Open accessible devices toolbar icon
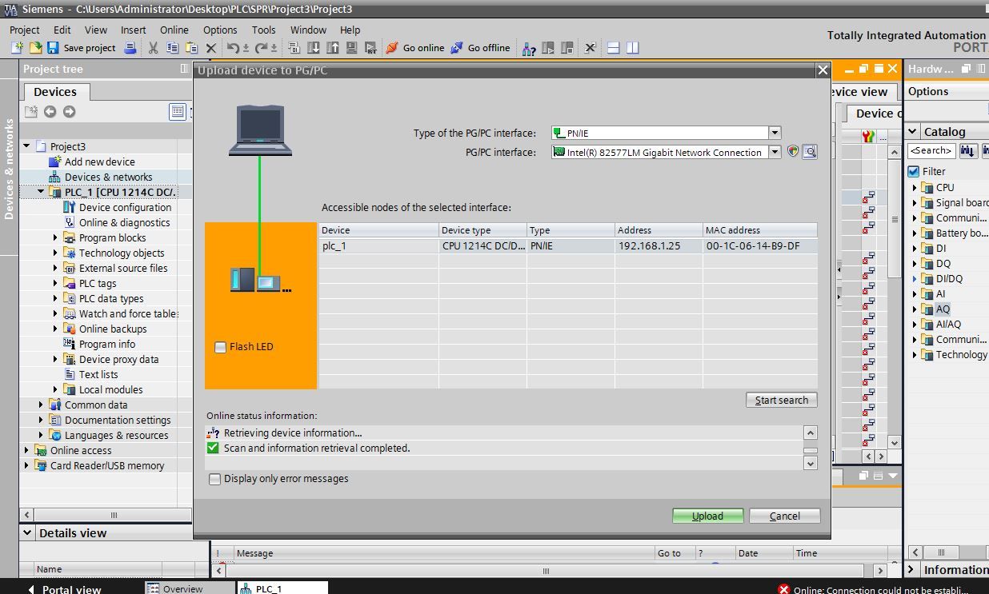Viewport: 989px width, 594px height. click(x=529, y=48)
